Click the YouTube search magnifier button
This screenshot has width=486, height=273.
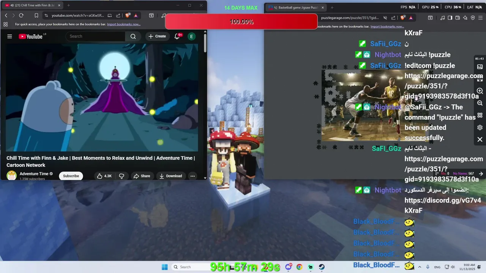coord(133,36)
